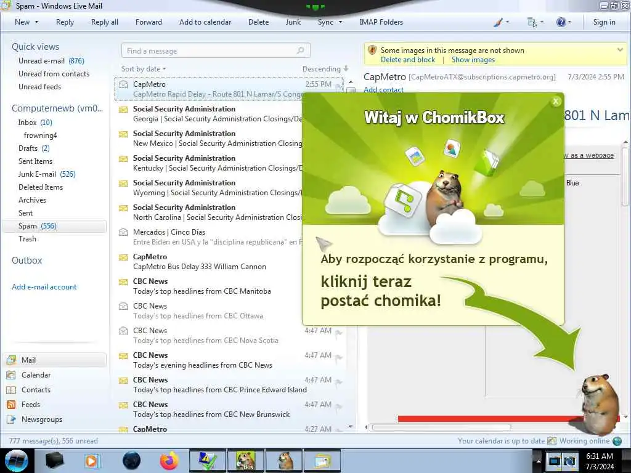Click the message list scroll-down arrow
Image resolution: width=631 pixels, height=473 pixels.
(x=351, y=426)
